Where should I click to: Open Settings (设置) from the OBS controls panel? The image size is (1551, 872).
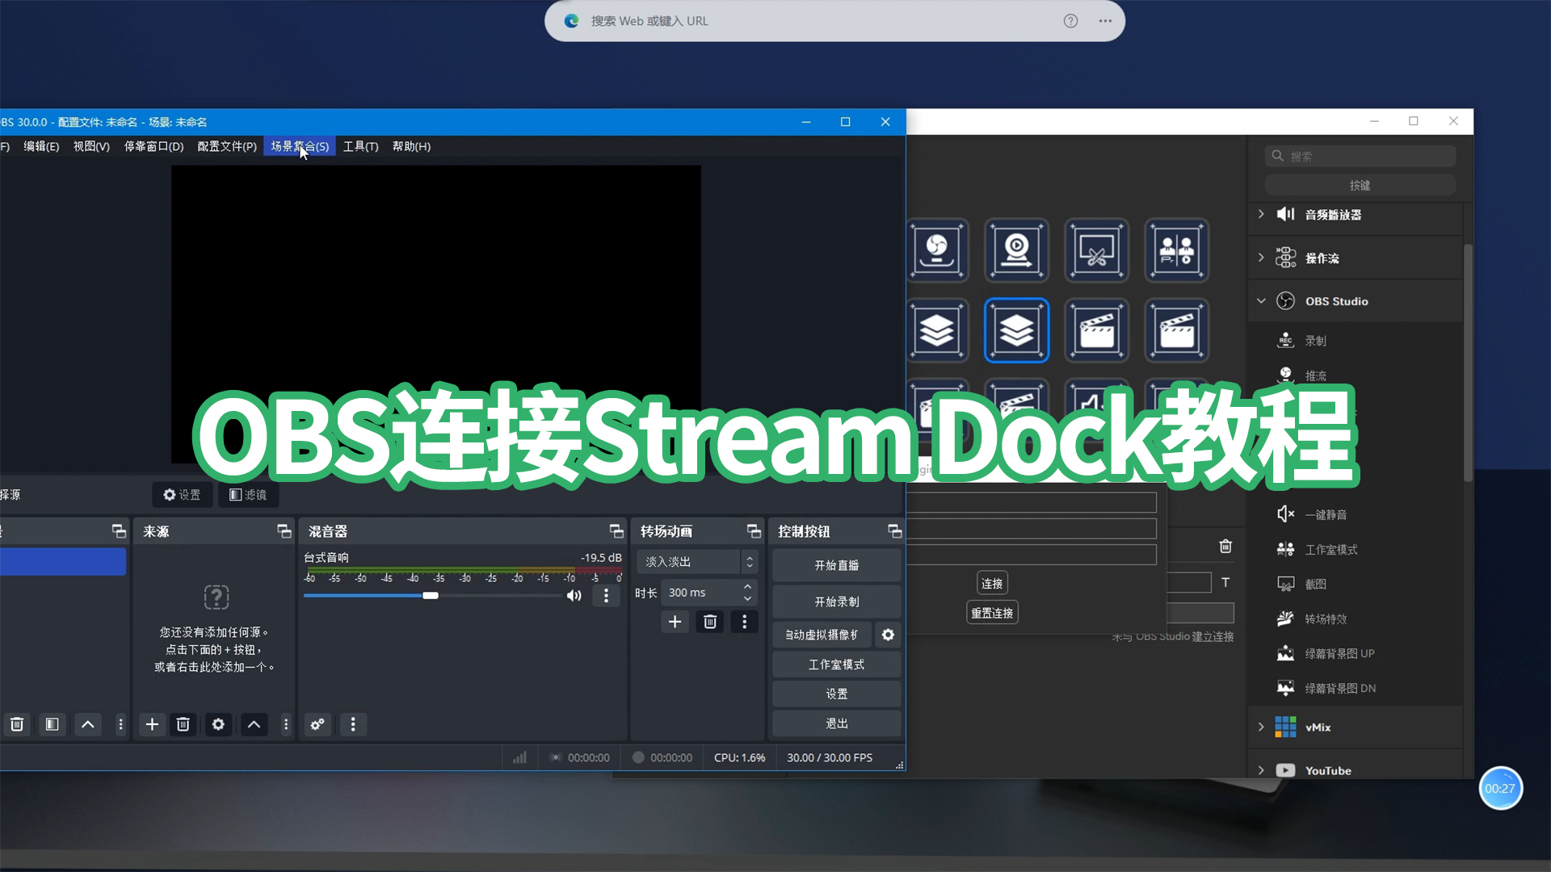837,694
